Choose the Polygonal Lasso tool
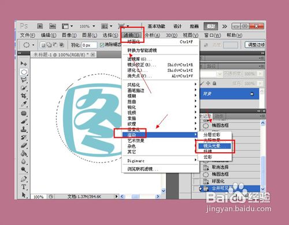289x225 pixels. pos(24,80)
